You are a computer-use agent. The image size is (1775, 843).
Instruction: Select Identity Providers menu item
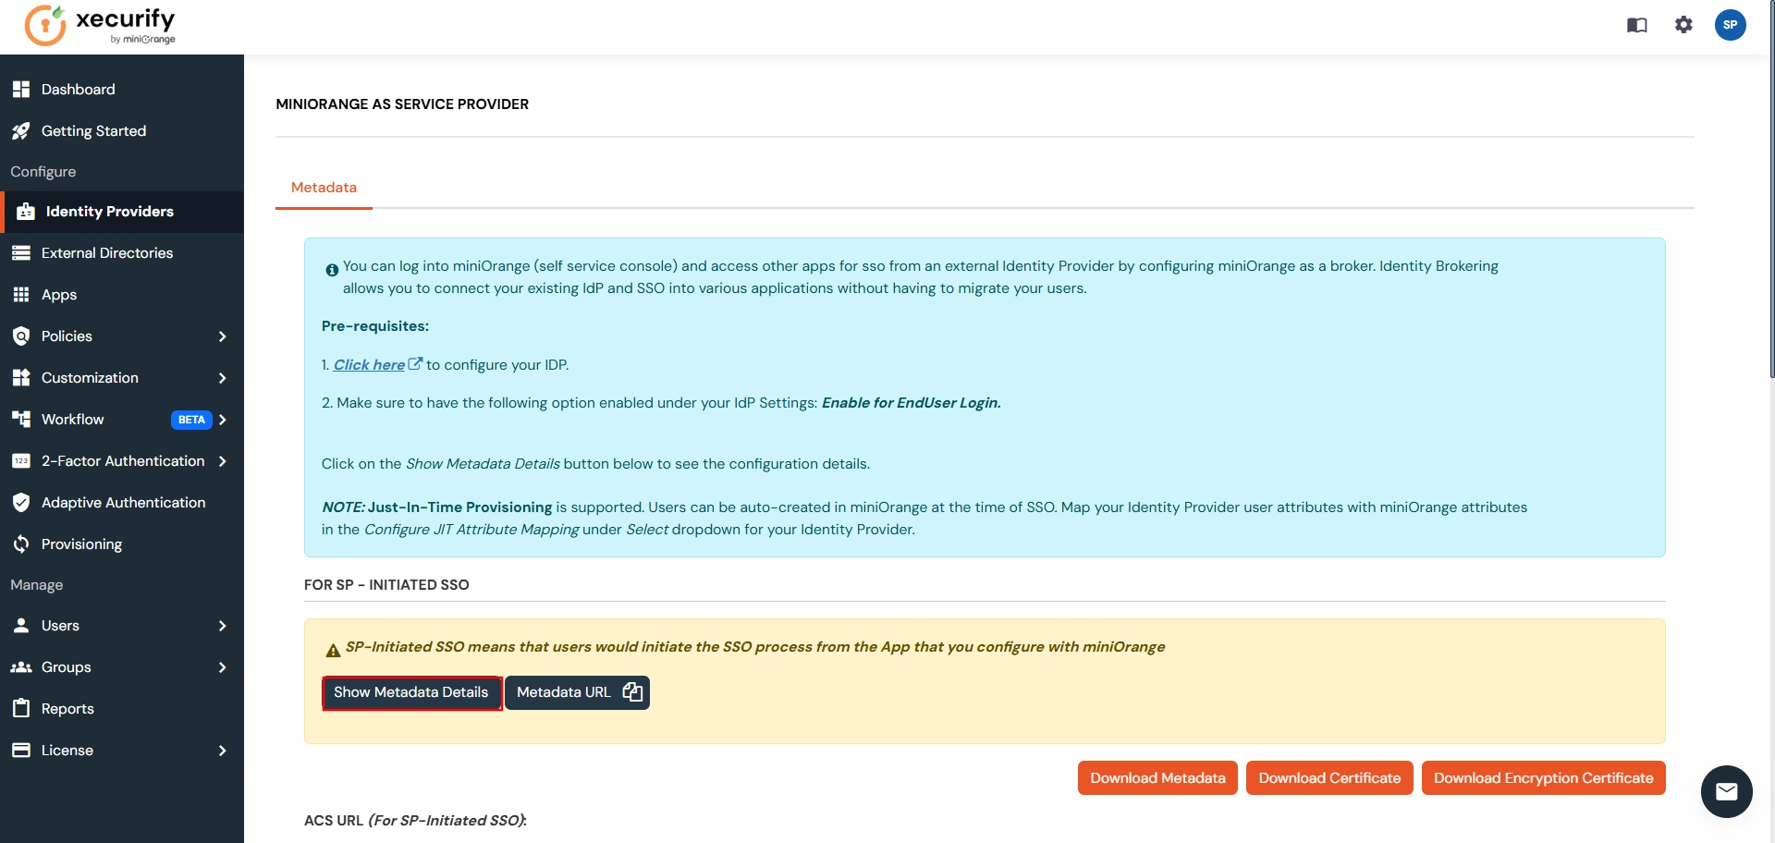point(122,212)
